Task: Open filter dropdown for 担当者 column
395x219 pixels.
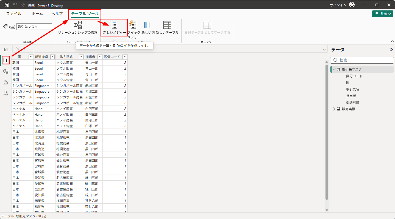Action: coord(99,57)
